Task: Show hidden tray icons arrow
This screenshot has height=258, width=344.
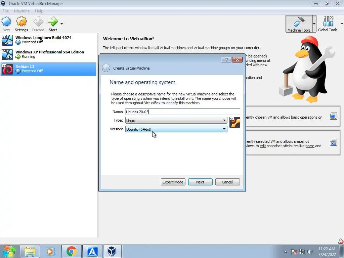Action: pyautogui.click(x=286, y=252)
